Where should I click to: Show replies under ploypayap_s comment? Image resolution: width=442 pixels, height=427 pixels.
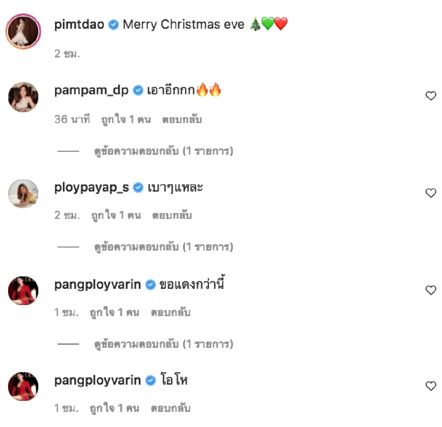point(164,247)
